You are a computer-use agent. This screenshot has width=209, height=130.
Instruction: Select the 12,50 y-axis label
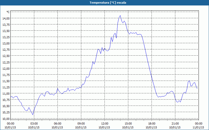click(6, 56)
